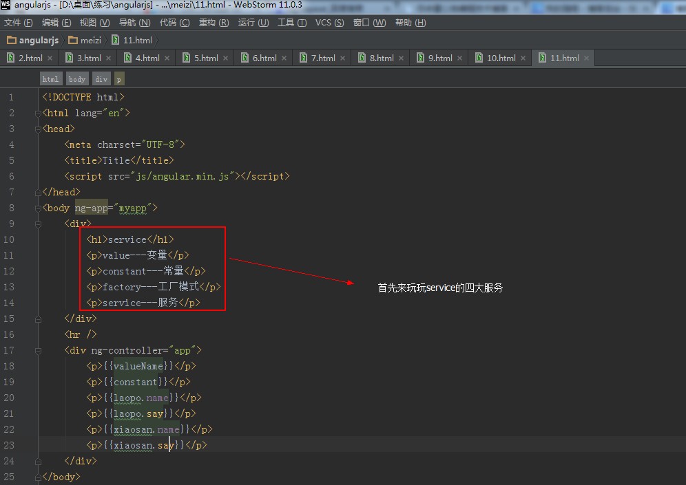The width and height of the screenshot is (686, 485).
Task: Collapse the head tag fold on line 3
Action: click(x=38, y=129)
